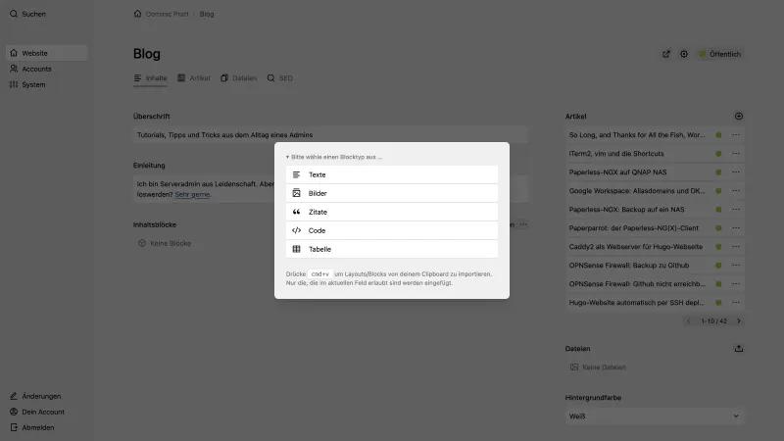Toggle status of 'So Long, and Thanks' article

pos(718,135)
